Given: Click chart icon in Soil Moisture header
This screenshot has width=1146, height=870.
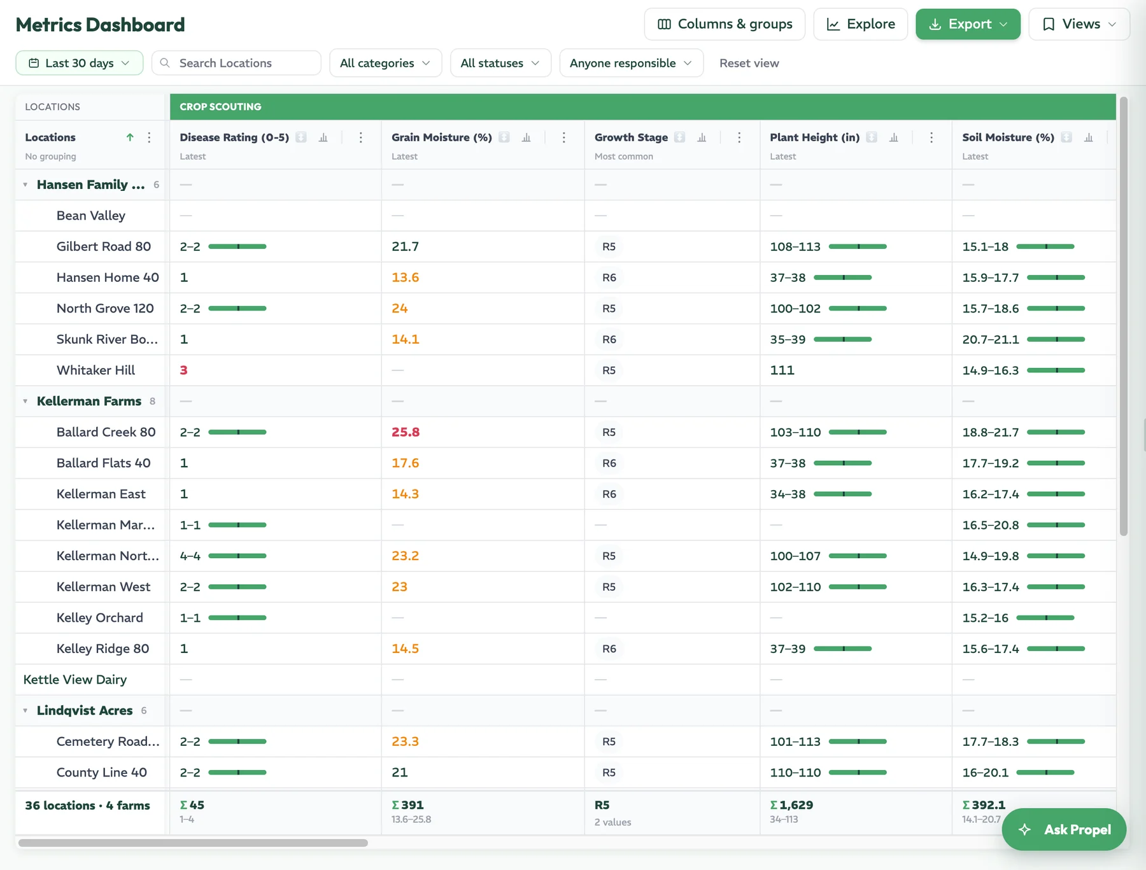Looking at the screenshot, I should point(1089,137).
